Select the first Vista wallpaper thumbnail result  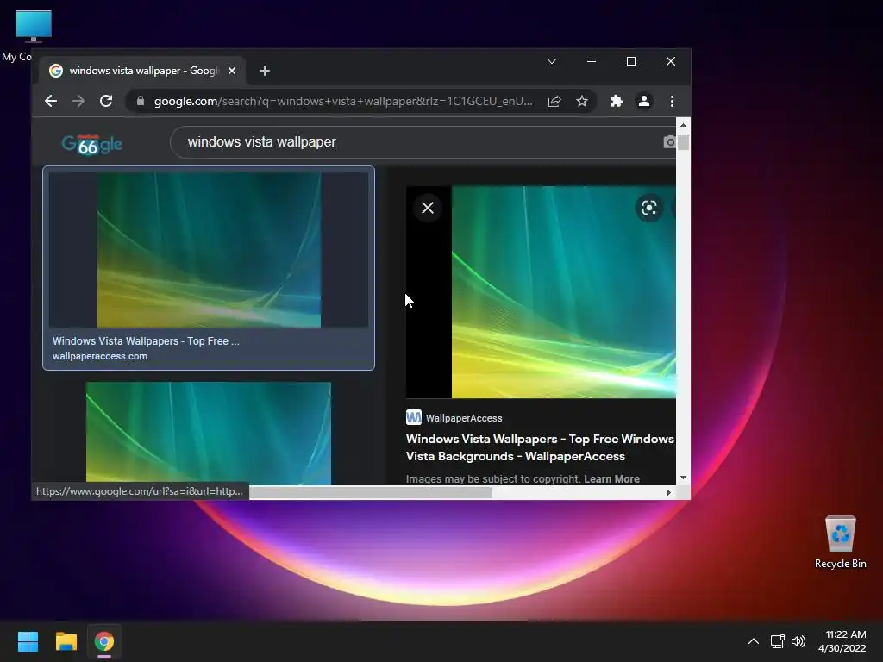click(x=209, y=250)
